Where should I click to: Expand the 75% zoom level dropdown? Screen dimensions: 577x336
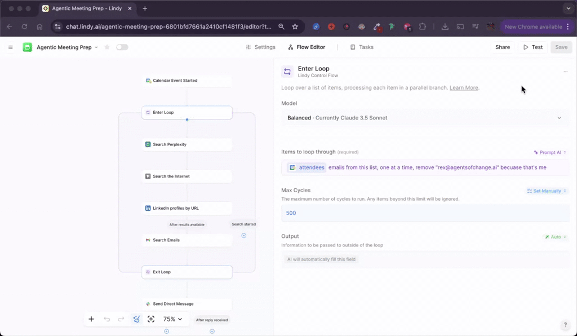173,319
